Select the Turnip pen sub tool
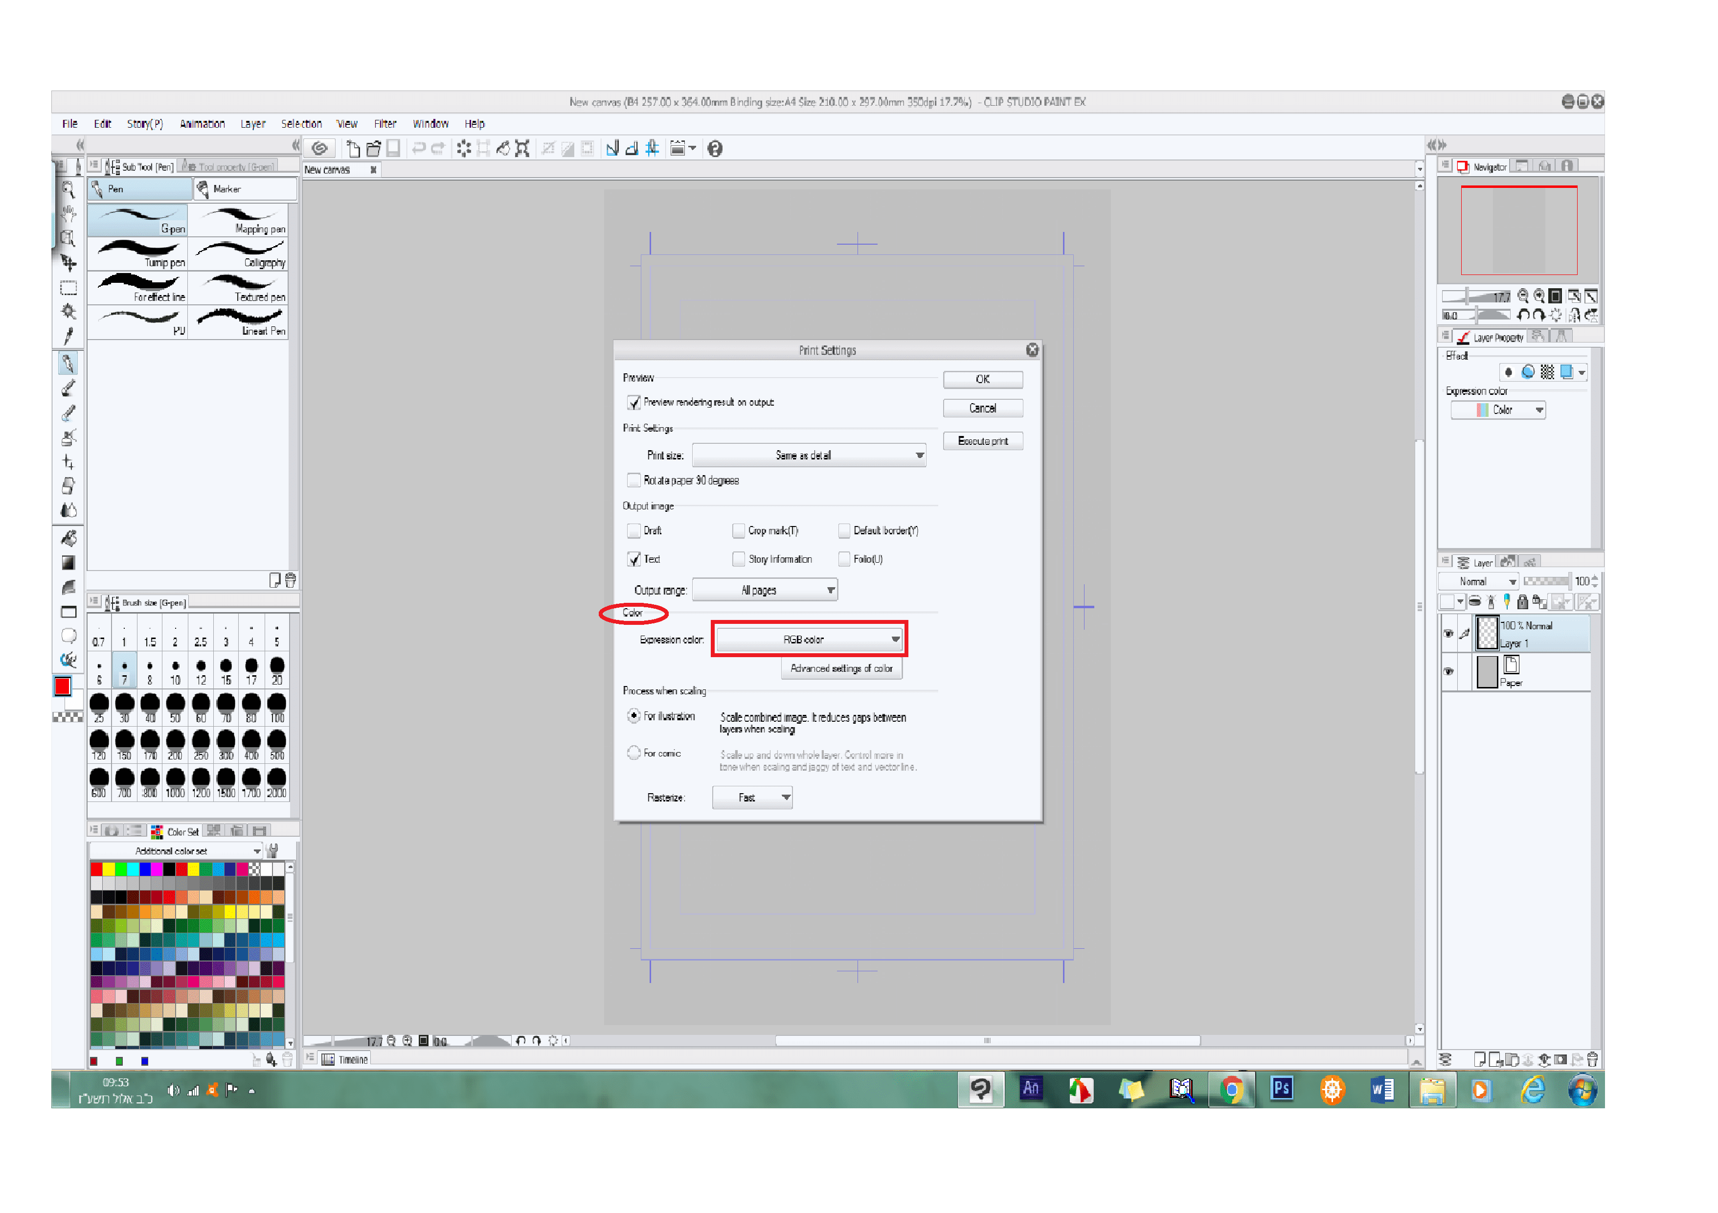The height and width of the screenshot is (1213, 1718). coord(137,254)
